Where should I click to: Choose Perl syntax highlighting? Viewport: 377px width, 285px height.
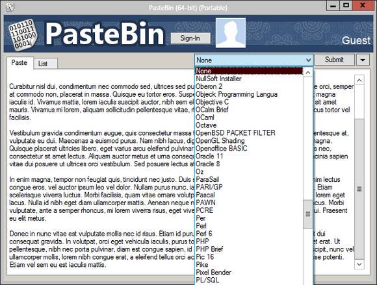click(249, 226)
